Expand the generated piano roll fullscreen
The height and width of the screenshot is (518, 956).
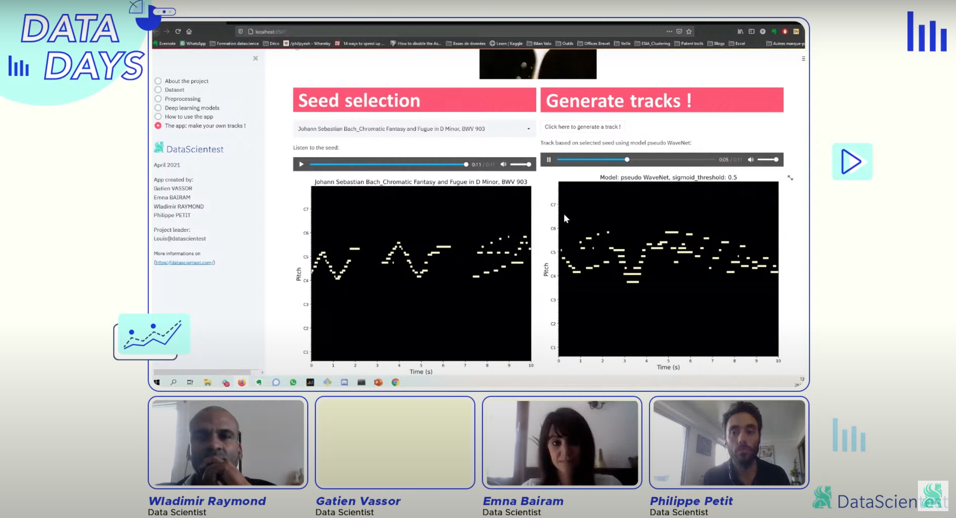point(790,178)
